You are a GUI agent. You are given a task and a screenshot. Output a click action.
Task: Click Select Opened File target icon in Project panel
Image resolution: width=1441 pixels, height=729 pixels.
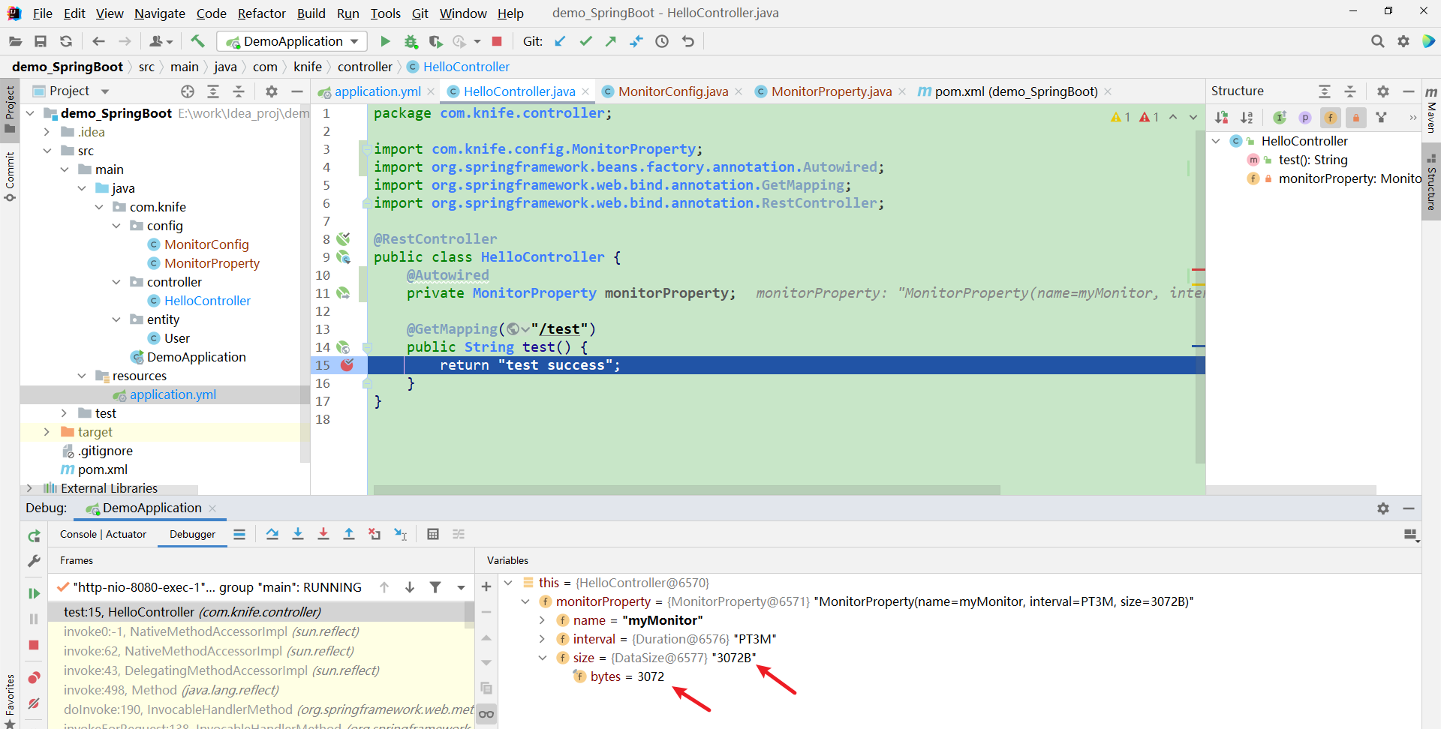click(x=188, y=91)
